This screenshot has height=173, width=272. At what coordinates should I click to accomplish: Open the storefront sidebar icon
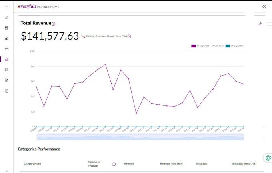6,28
